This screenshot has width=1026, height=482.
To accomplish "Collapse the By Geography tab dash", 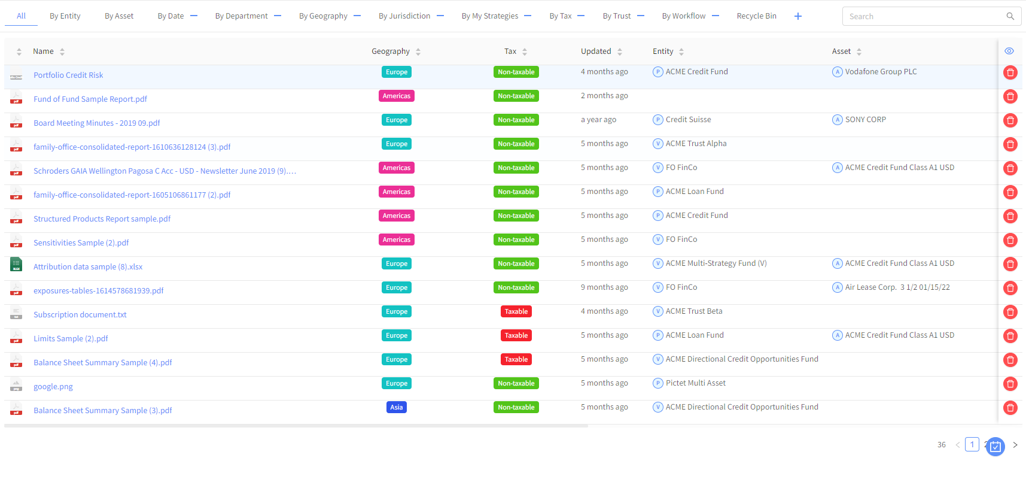I will click(x=357, y=16).
